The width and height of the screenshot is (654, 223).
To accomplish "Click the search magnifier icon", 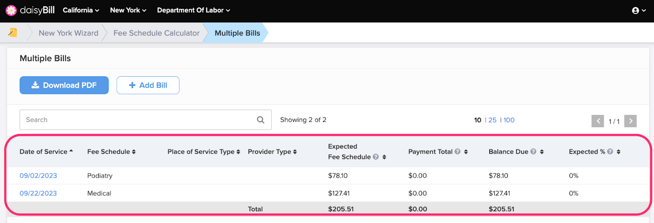I will (x=260, y=120).
